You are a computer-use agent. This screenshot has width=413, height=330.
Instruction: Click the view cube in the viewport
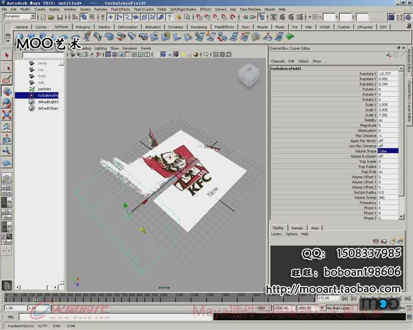(249, 75)
